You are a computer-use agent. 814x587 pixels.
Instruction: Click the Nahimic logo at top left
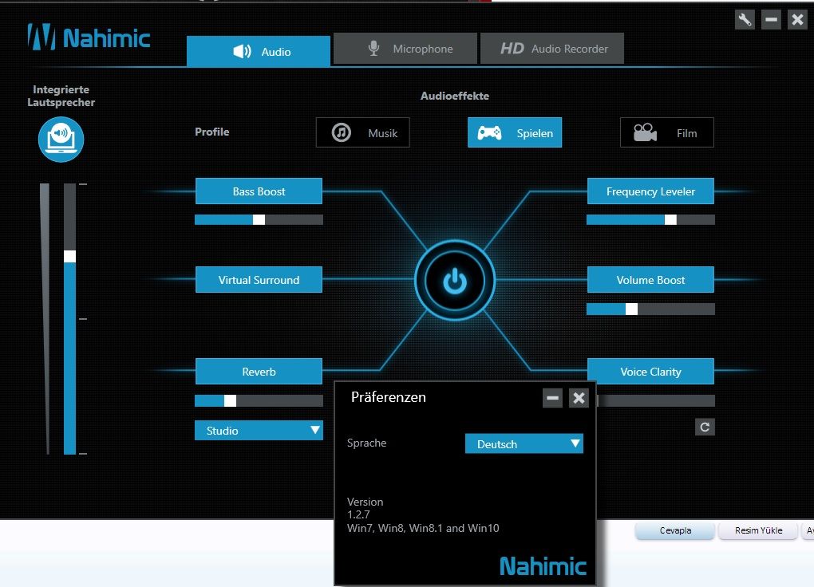point(89,37)
